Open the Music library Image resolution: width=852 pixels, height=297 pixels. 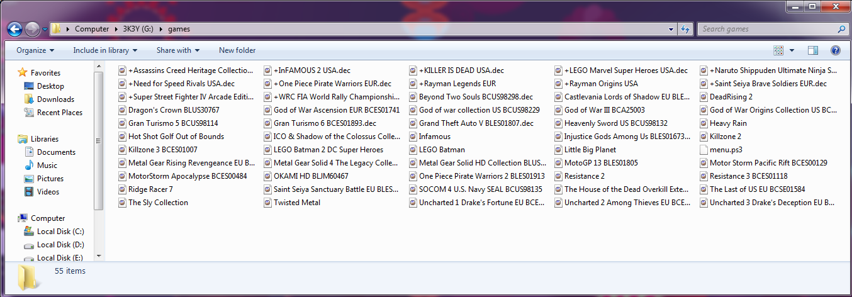click(x=47, y=165)
